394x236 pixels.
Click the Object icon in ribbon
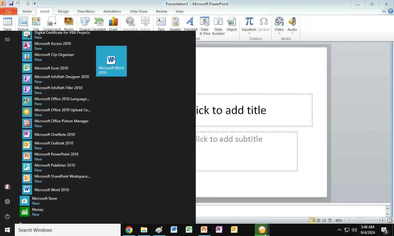pos(232,24)
